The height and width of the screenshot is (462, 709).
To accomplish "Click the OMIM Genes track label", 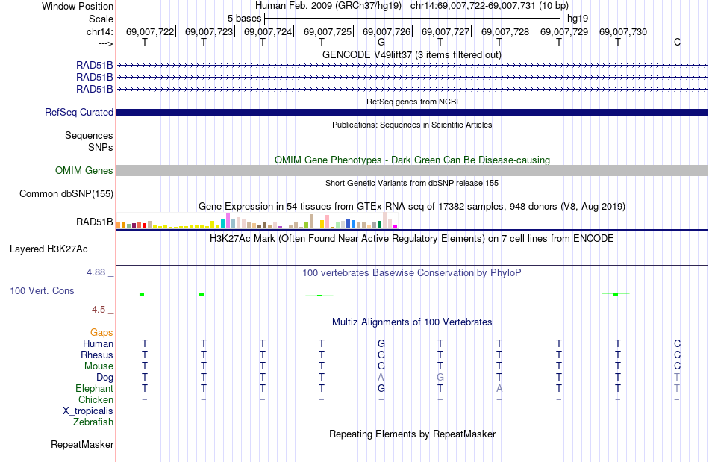I will pyautogui.click(x=84, y=170).
